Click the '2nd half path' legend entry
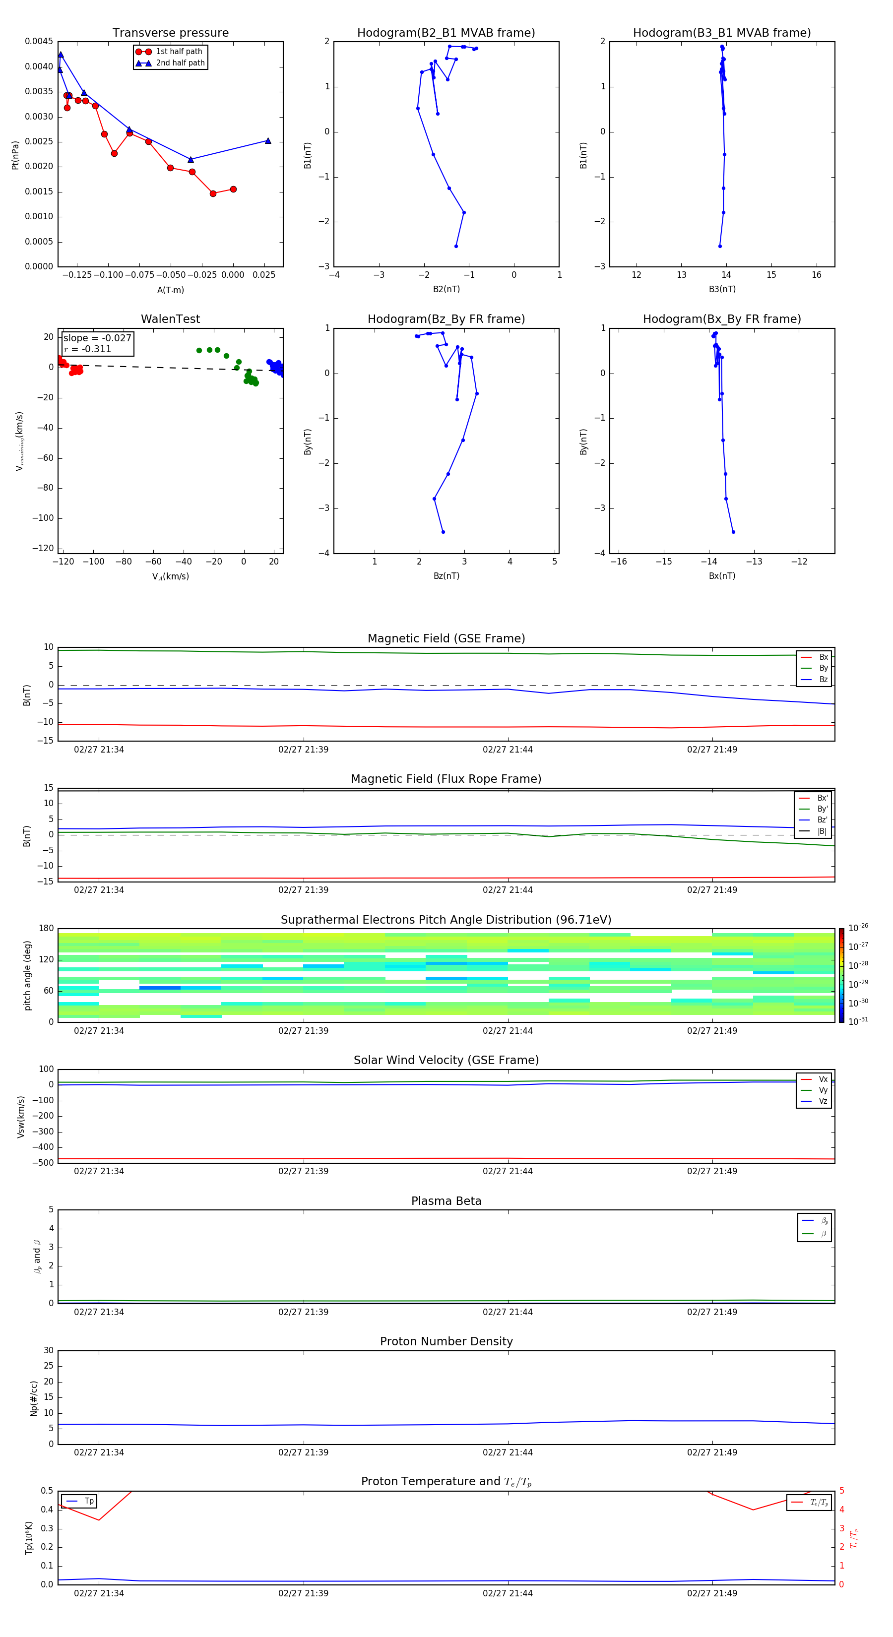893x1637 pixels. click(x=170, y=63)
